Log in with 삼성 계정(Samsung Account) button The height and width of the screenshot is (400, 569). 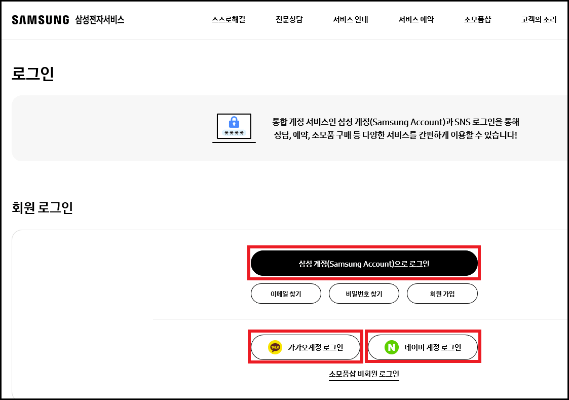pos(364,263)
